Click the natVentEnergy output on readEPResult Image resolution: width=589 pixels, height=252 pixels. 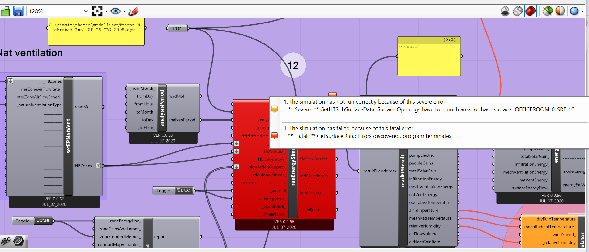pos(423,195)
